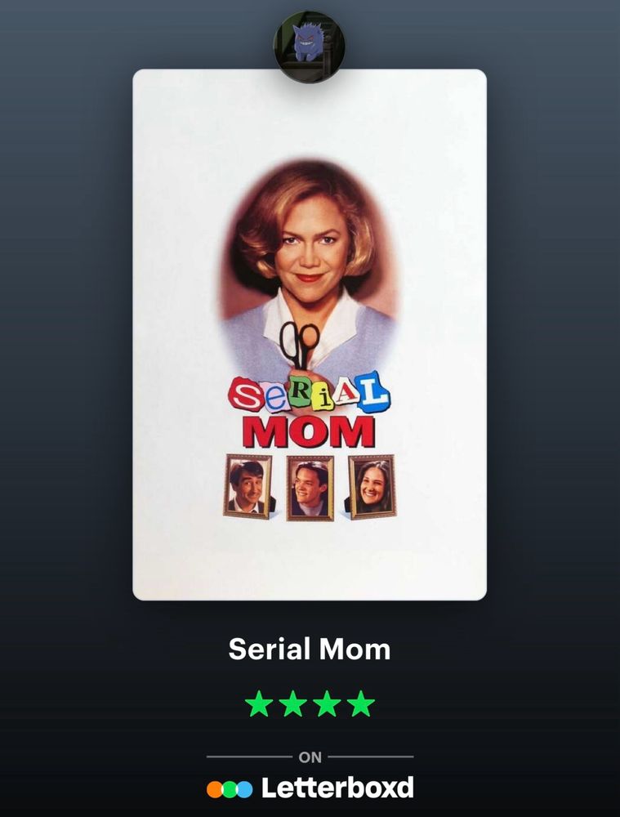Click the black scissors on the poster
620x817 pixels.
pyautogui.click(x=298, y=345)
